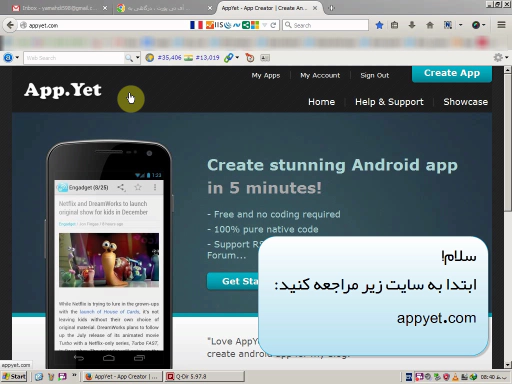The height and width of the screenshot is (384, 512).
Task: Expand the address bar history dropdown arrow
Action: click(x=265, y=25)
